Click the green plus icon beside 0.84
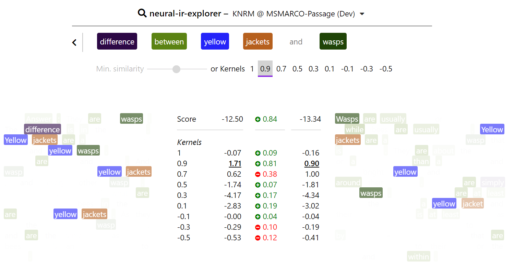 click(x=258, y=119)
